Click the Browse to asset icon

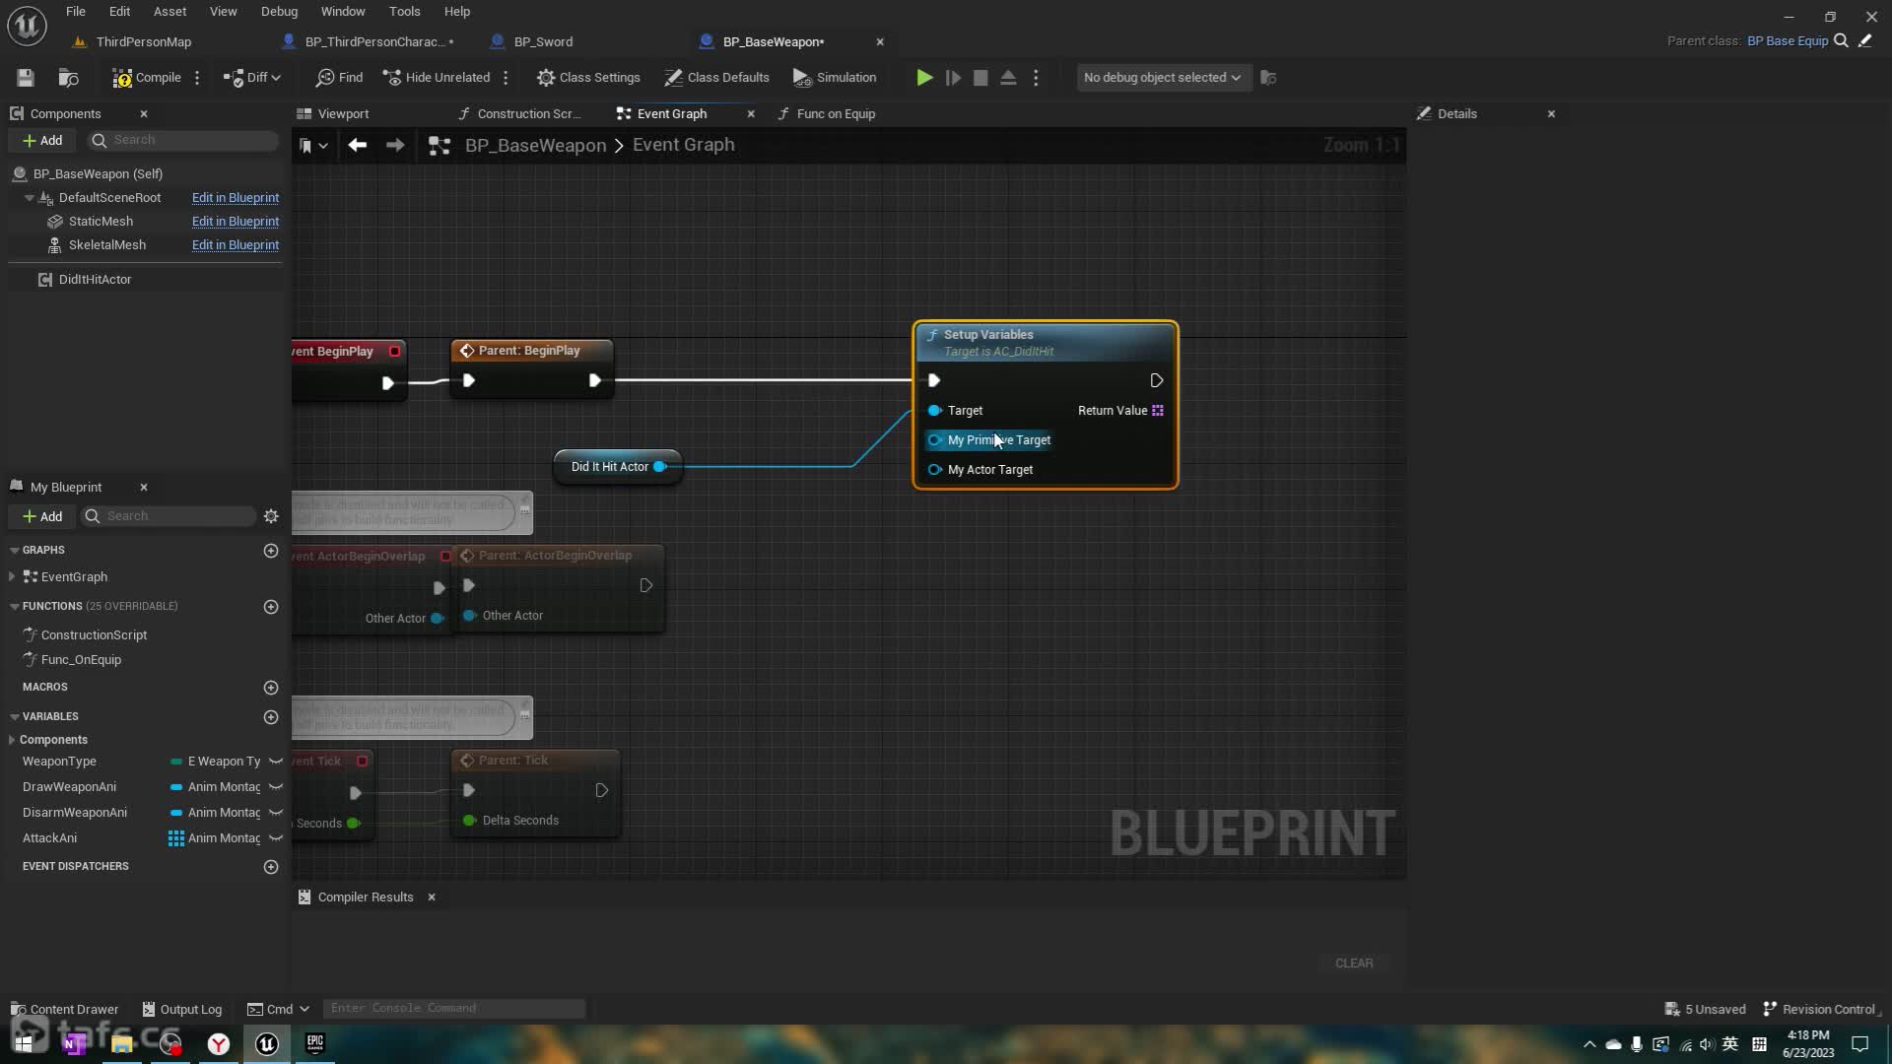point(68,78)
